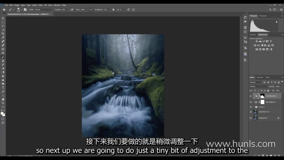Switch to the Channels tab
The width and height of the screenshot is (284, 160).
point(260,77)
